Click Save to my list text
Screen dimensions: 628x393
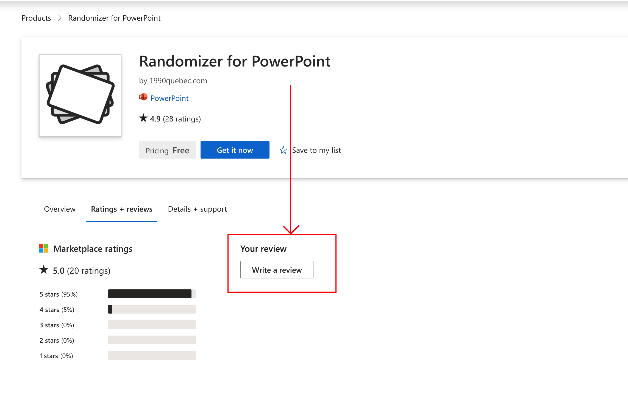coord(316,150)
